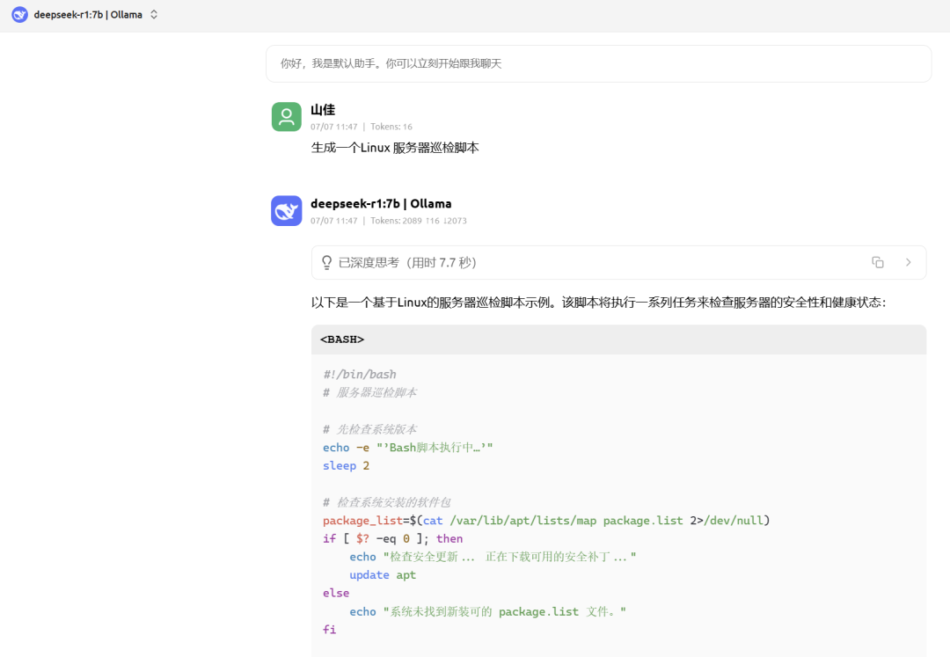The image size is (950, 657).
Task: Click the #!/bin/bash shebang line
Action: [x=360, y=374]
